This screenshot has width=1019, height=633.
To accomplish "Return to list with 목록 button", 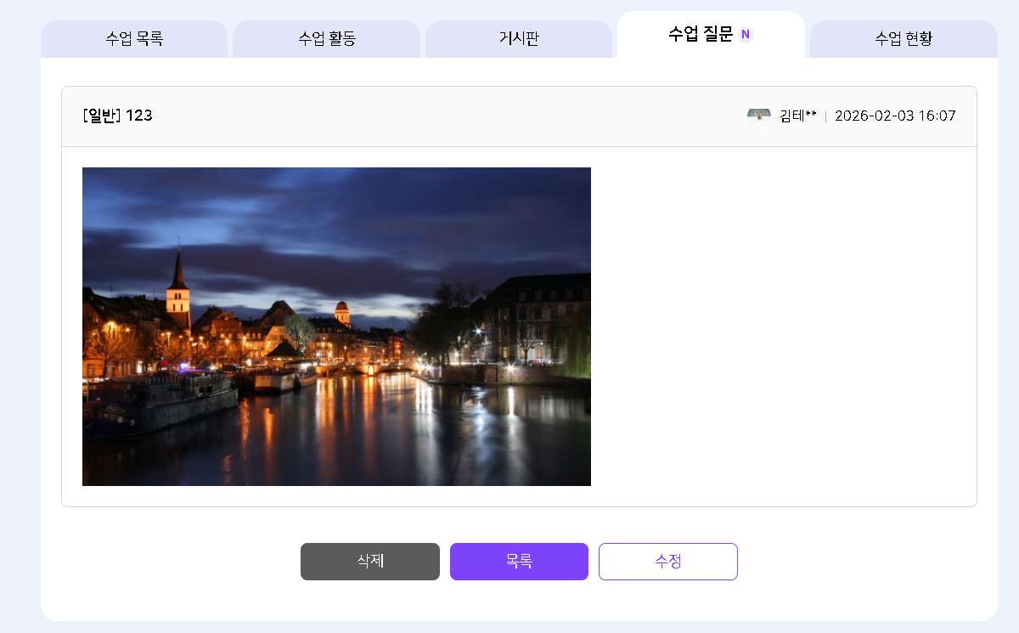I will (x=519, y=562).
